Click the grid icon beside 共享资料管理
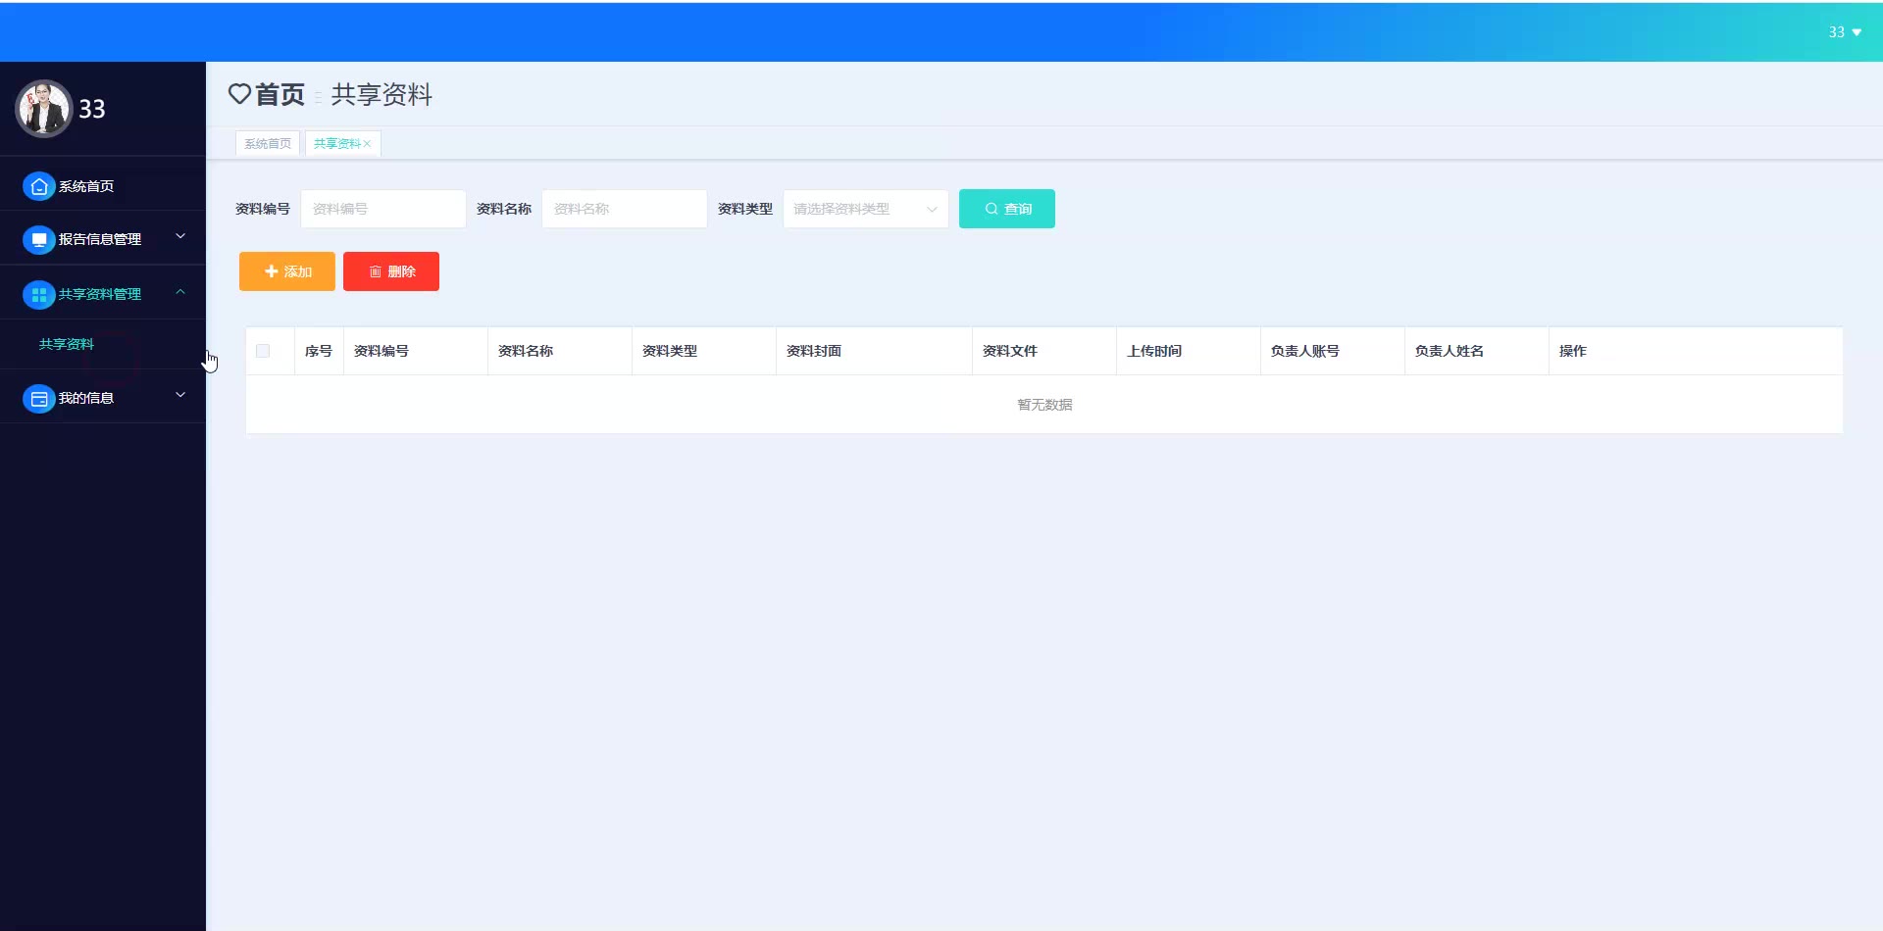This screenshot has height=931, width=1883. click(38, 294)
